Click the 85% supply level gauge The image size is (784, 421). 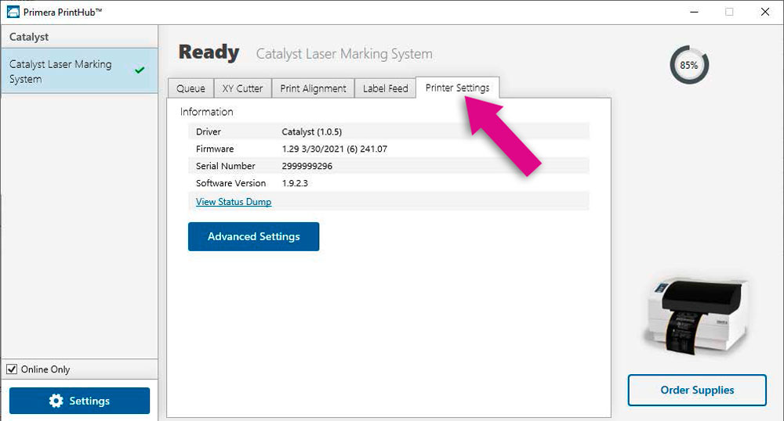[689, 65]
